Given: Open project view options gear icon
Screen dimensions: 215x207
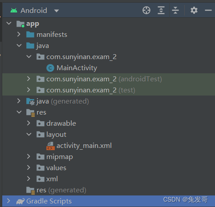Looking at the screenshot, I should 194,10.
